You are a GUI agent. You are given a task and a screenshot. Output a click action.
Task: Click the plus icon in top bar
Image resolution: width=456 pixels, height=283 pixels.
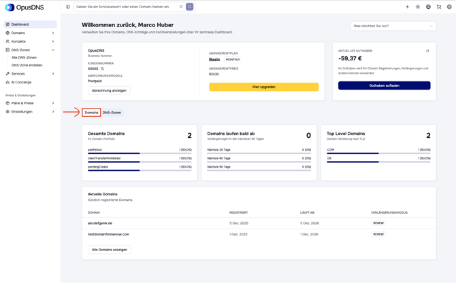[407, 7]
